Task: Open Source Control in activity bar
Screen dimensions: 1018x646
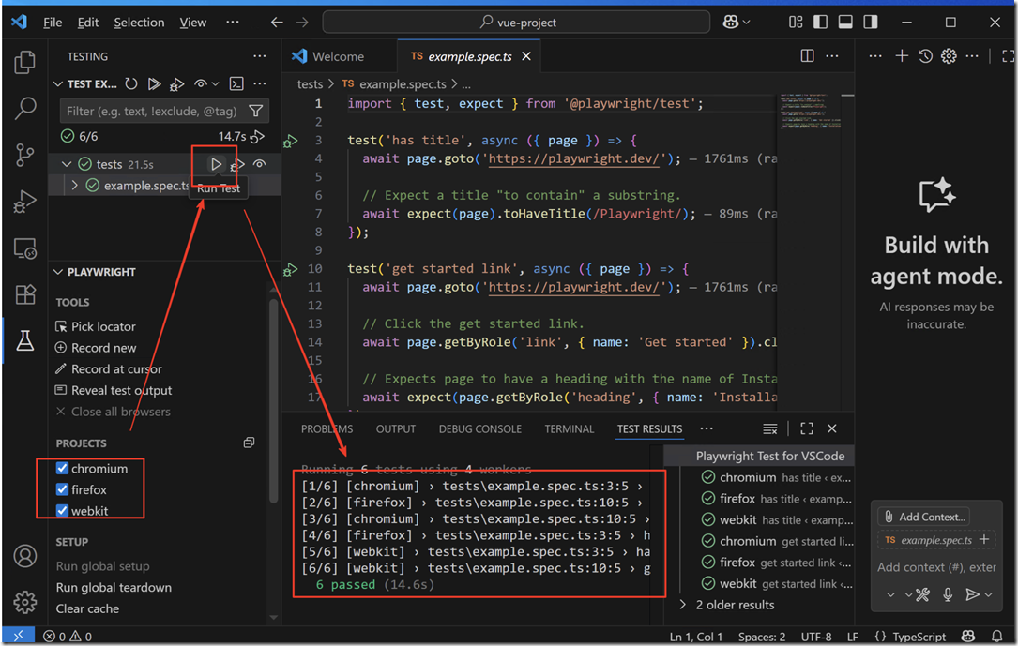Action: coord(25,155)
